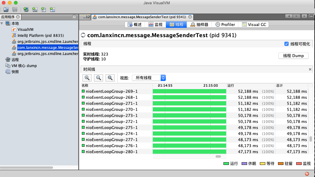Screen dimensions: 315x177
Task: Open the 概述 tab
Action: click(x=135, y=24)
